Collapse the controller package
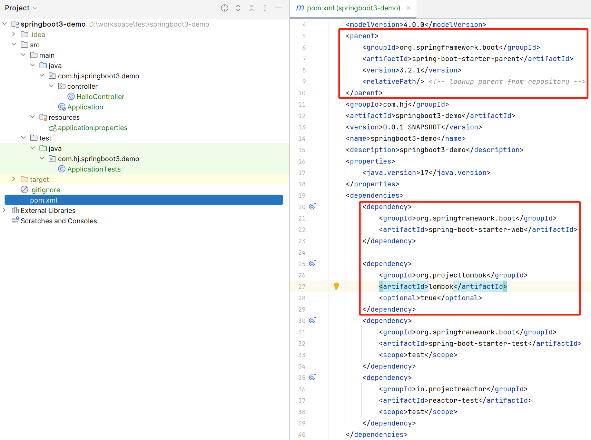 point(51,86)
